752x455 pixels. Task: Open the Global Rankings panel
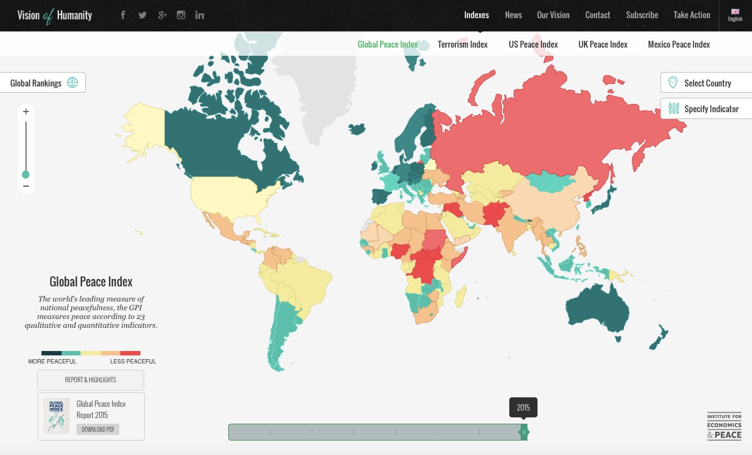(43, 83)
